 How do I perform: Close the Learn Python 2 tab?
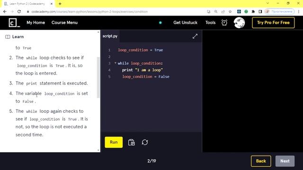tap(52, 4)
